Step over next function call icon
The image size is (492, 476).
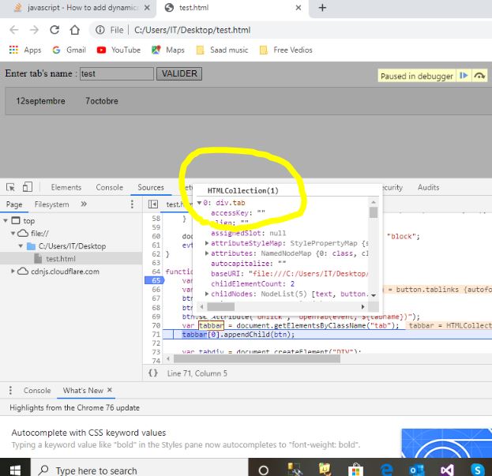[x=479, y=76]
